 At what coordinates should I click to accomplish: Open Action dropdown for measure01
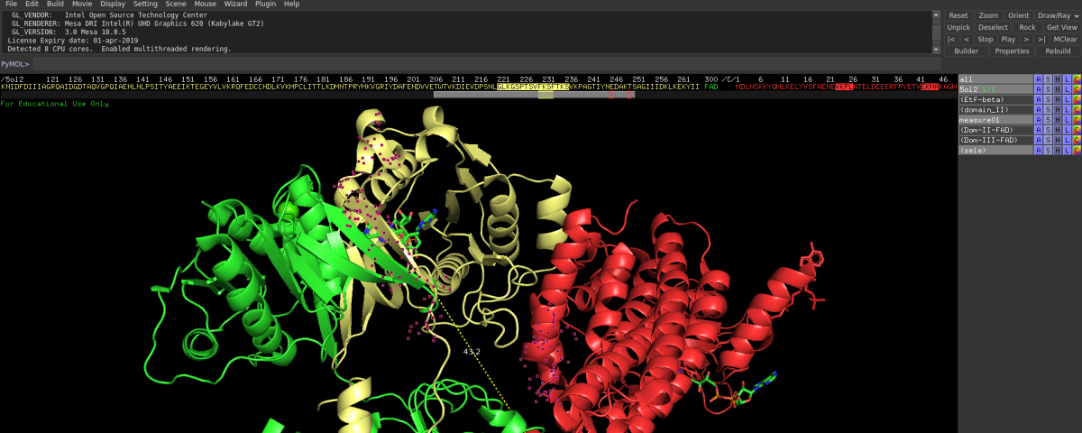tap(1038, 120)
